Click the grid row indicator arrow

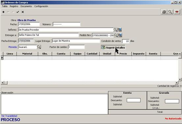coord(2,58)
